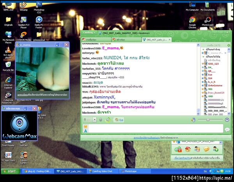Click inside the chat message input field
234x182 pixels.
[x=156, y=128]
